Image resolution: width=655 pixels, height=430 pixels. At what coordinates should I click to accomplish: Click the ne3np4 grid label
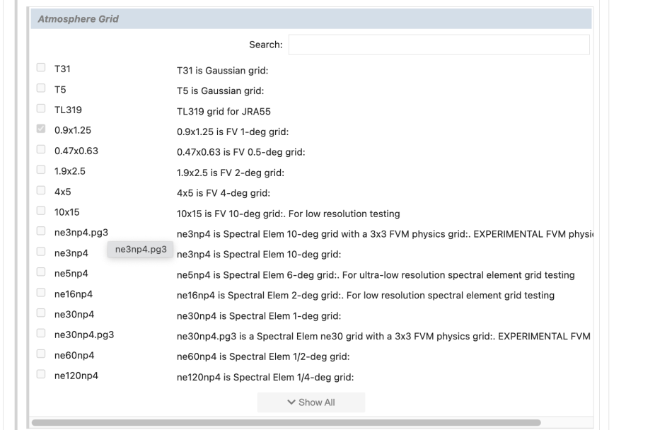(71, 252)
